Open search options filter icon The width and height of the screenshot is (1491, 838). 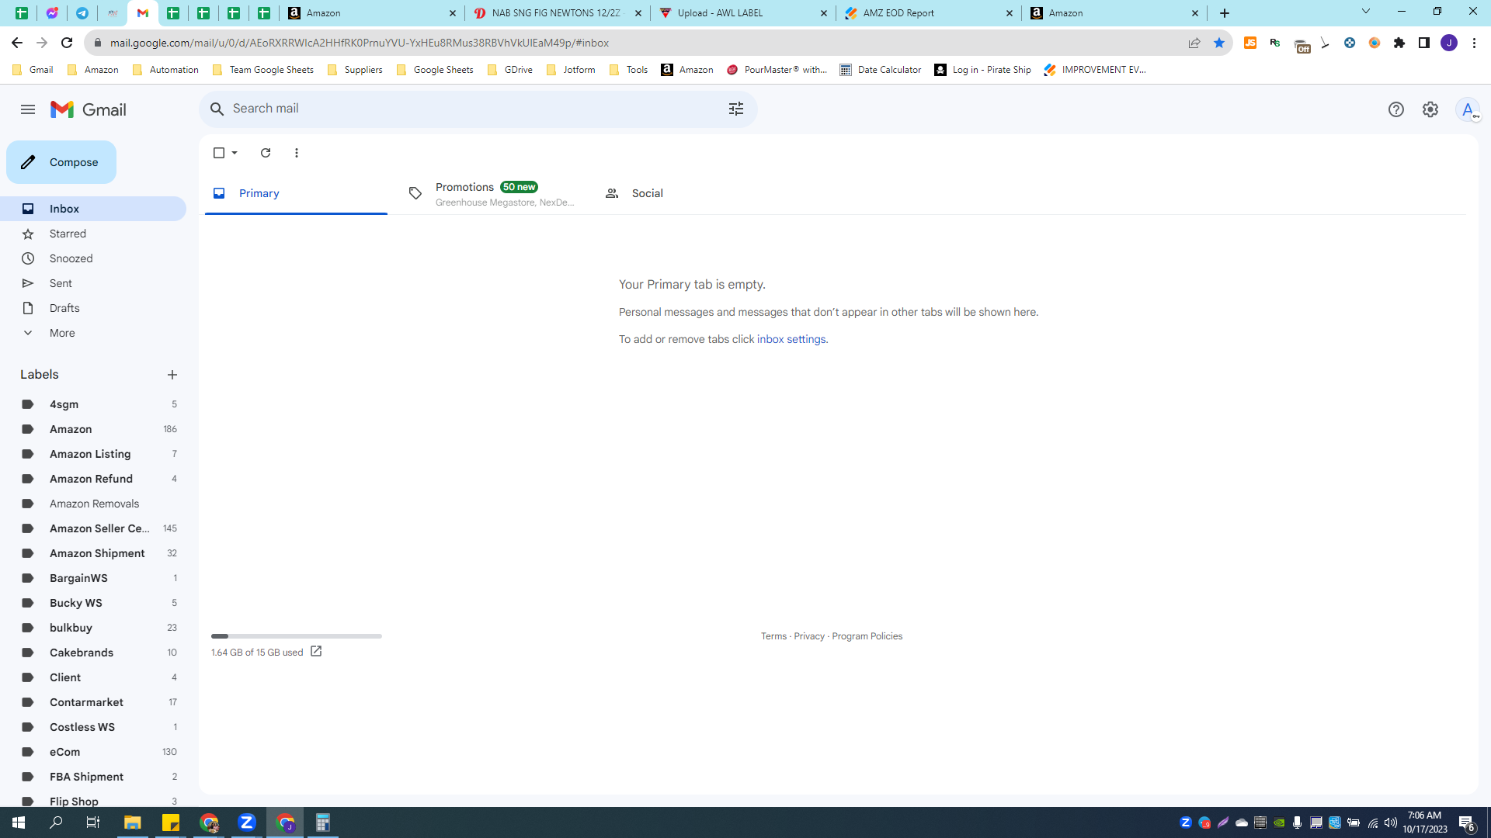click(x=735, y=109)
